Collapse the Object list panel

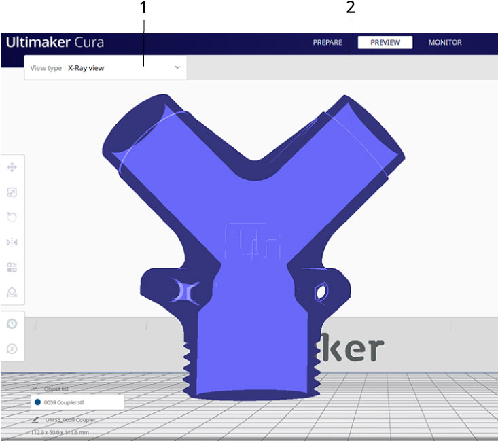click(35, 389)
